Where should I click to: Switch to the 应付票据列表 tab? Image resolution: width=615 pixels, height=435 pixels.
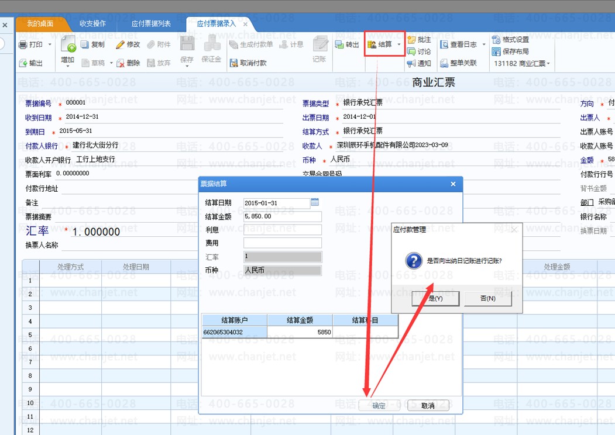click(x=151, y=23)
